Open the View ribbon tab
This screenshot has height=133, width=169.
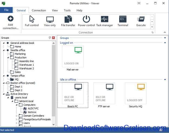55,10
